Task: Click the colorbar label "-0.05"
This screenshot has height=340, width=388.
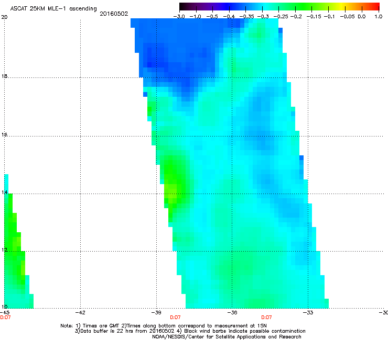Action: [x=348, y=17]
